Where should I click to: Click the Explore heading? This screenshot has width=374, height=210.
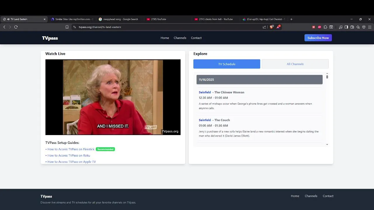tap(200, 54)
